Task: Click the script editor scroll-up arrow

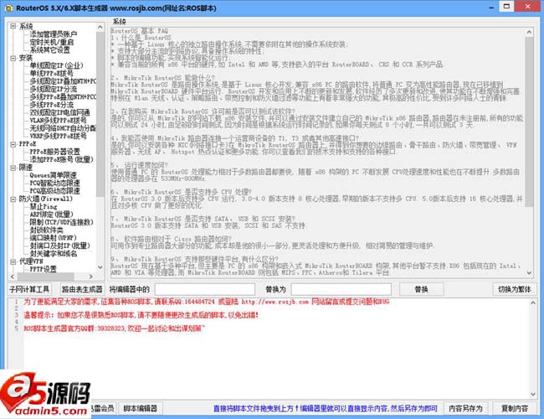Action: (533, 303)
